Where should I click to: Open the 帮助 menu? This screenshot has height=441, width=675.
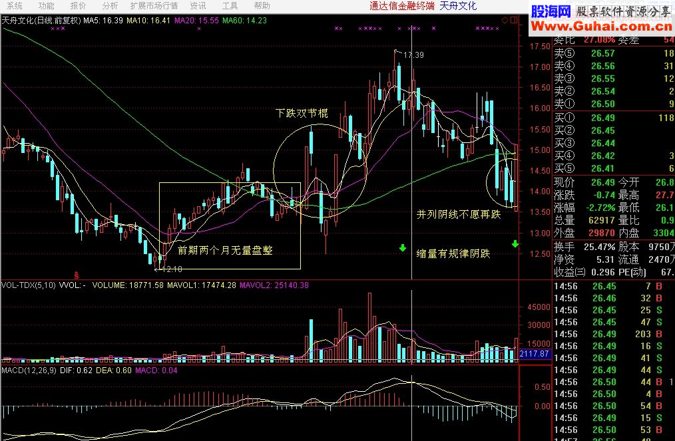click(262, 5)
